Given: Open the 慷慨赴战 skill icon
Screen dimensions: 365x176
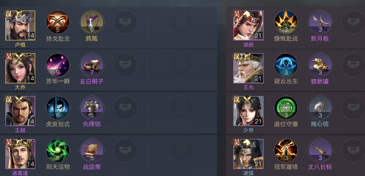Looking at the screenshot, I should [286, 22].
